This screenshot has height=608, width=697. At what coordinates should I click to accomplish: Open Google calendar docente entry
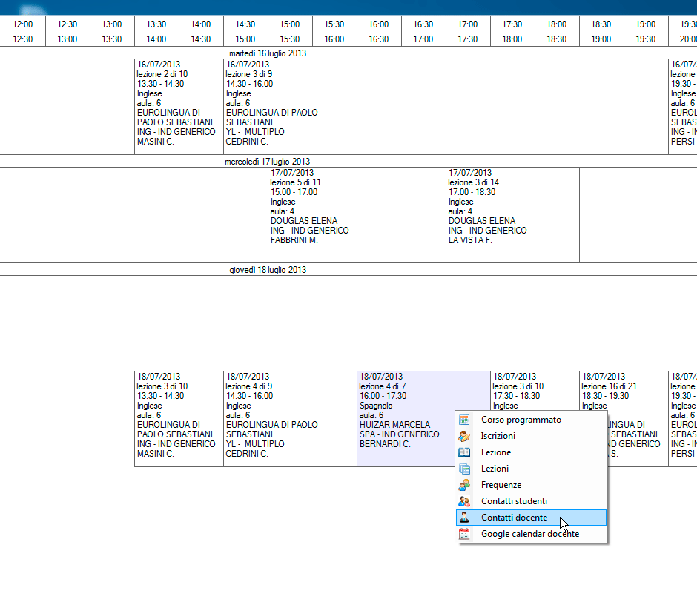(x=531, y=534)
